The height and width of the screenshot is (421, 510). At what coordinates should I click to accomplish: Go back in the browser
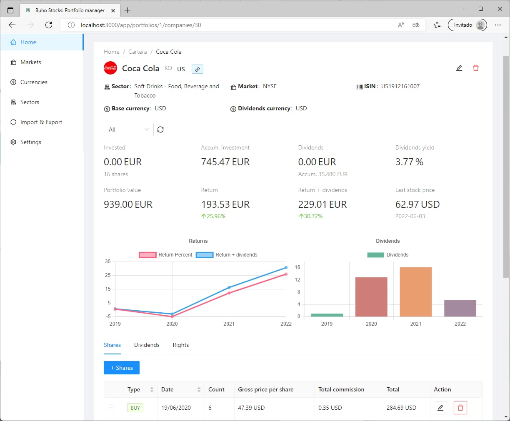point(12,25)
